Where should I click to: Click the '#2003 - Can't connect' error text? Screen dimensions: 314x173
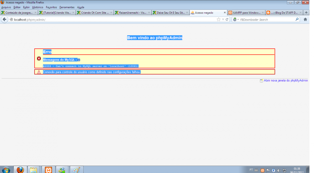(x=91, y=66)
